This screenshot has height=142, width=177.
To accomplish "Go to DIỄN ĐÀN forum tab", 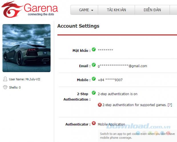I will (152, 10).
